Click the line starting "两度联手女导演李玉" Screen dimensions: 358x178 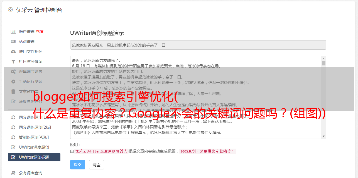coord(130,127)
